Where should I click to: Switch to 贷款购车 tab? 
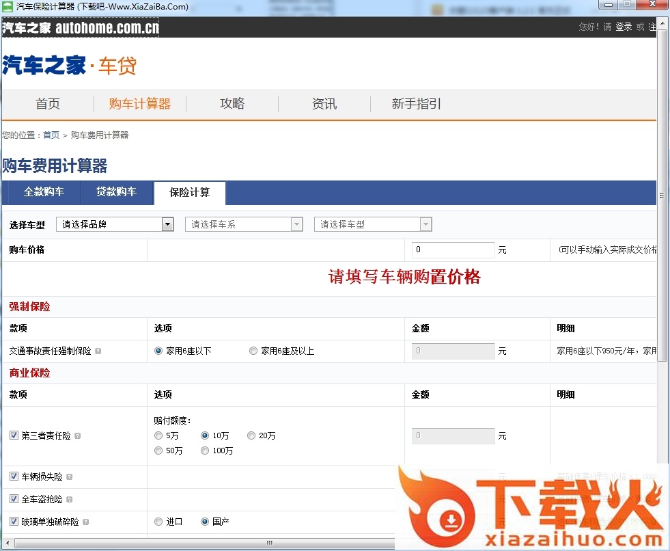tap(117, 191)
